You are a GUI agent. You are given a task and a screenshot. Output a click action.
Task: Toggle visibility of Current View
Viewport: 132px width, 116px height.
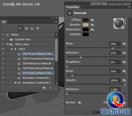click(3, 39)
